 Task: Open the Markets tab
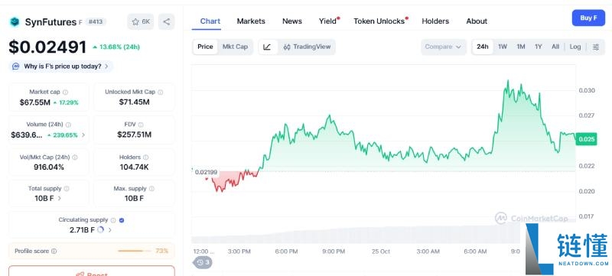point(251,21)
